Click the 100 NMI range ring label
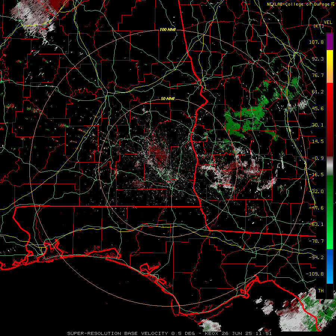The height and width of the screenshot is (336, 336). pos(168,29)
